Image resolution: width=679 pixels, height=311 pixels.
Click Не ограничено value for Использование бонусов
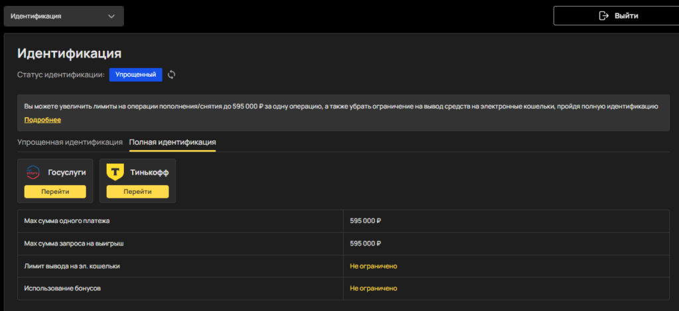373,288
